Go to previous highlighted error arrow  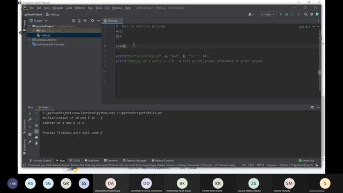pos(314,27)
